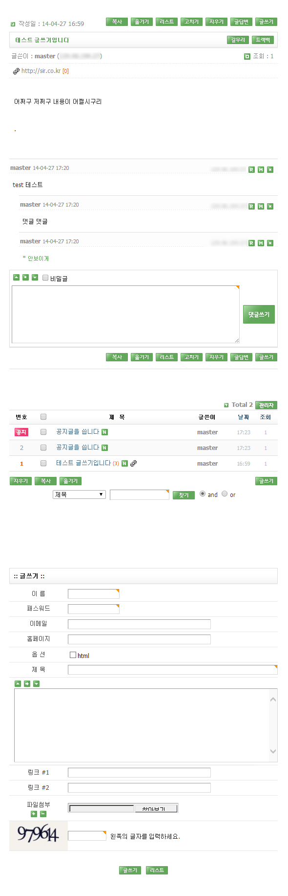The height and width of the screenshot is (896, 288).
Task: Click reply icon R on 'test 테스트' comment
Action: coord(251,169)
